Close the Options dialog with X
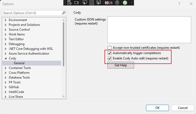Viewport: 196px width, 114px height. pyautogui.click(x=191, y=4)
